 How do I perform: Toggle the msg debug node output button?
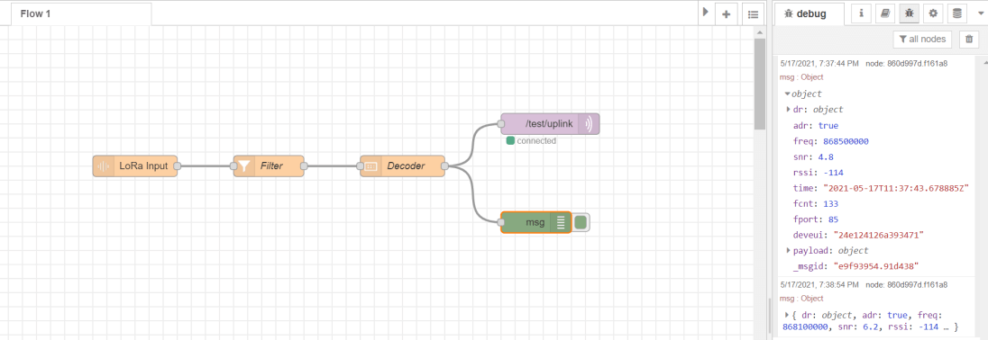tap(581, 222)
